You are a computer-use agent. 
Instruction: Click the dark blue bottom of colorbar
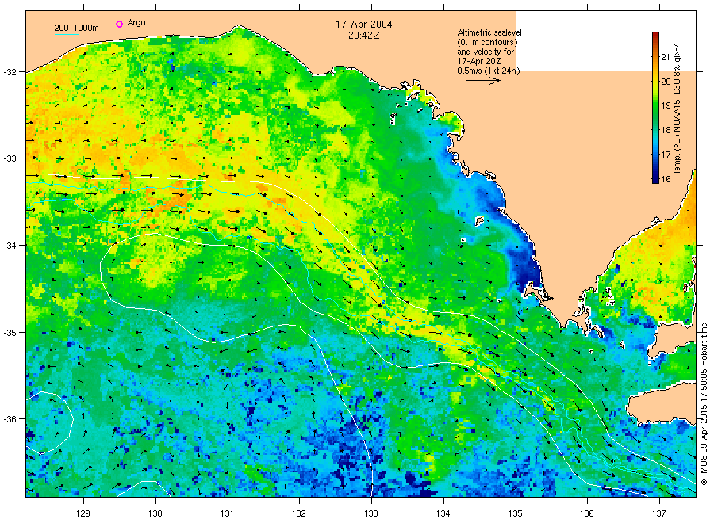click(x=655, y=178)
